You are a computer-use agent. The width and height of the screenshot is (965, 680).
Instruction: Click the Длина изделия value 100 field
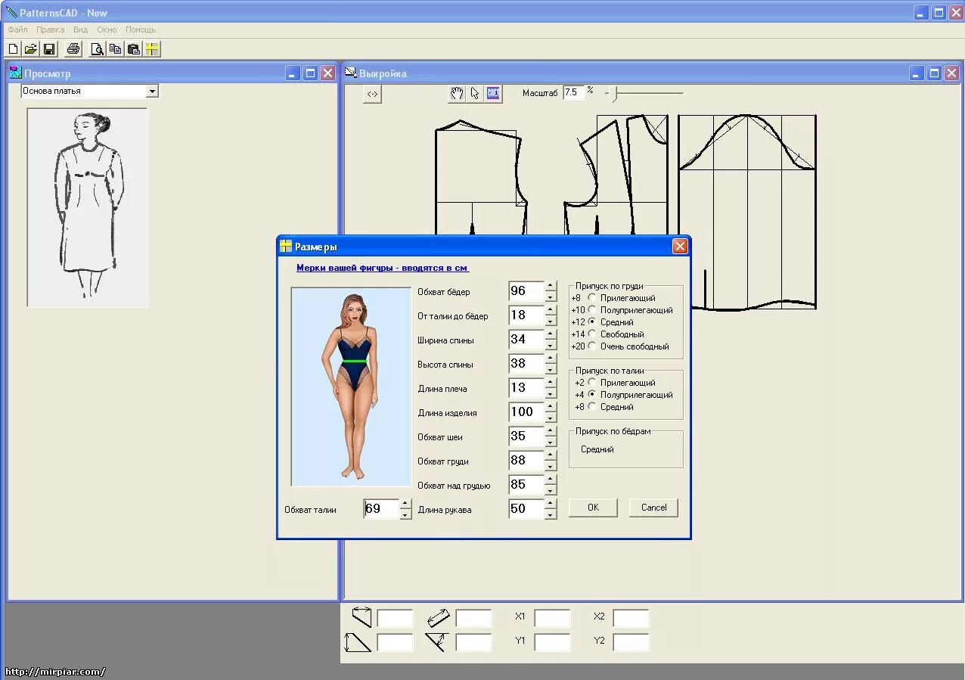pyautogui.click(x=526, y=412)
